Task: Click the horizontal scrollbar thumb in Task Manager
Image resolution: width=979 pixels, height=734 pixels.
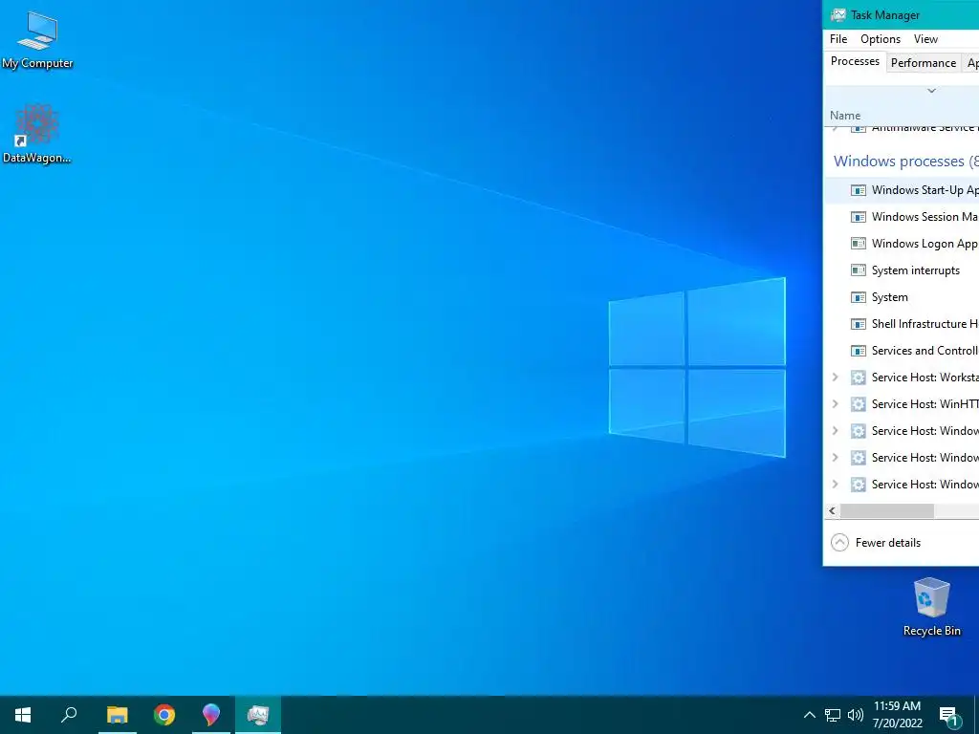Action: point(887,510)
